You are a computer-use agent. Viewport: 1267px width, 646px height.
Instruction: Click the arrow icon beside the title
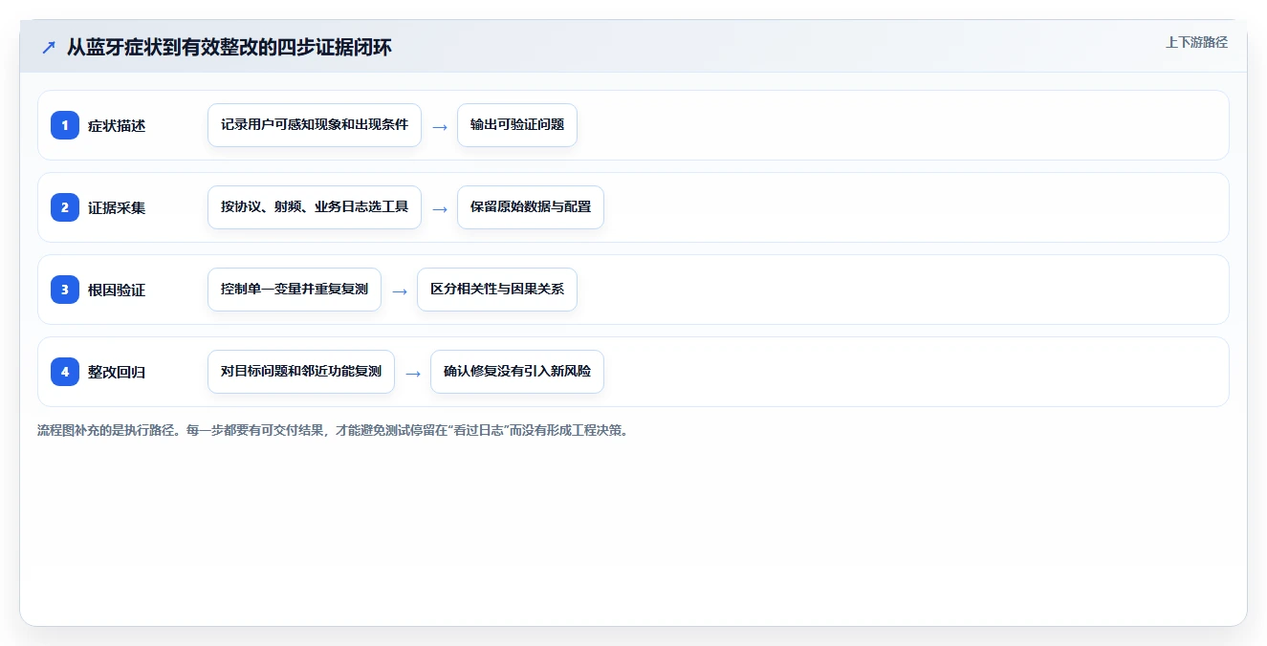coord(49,48)
